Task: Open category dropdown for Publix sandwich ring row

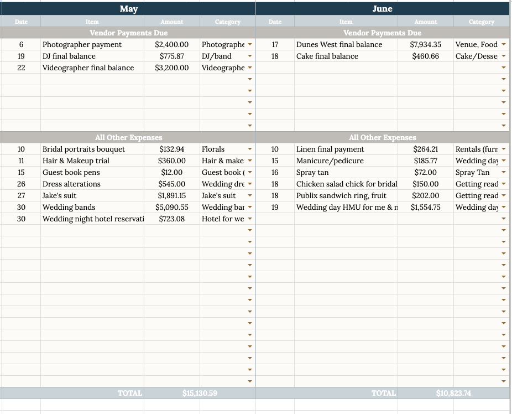Action: (504, 195)
